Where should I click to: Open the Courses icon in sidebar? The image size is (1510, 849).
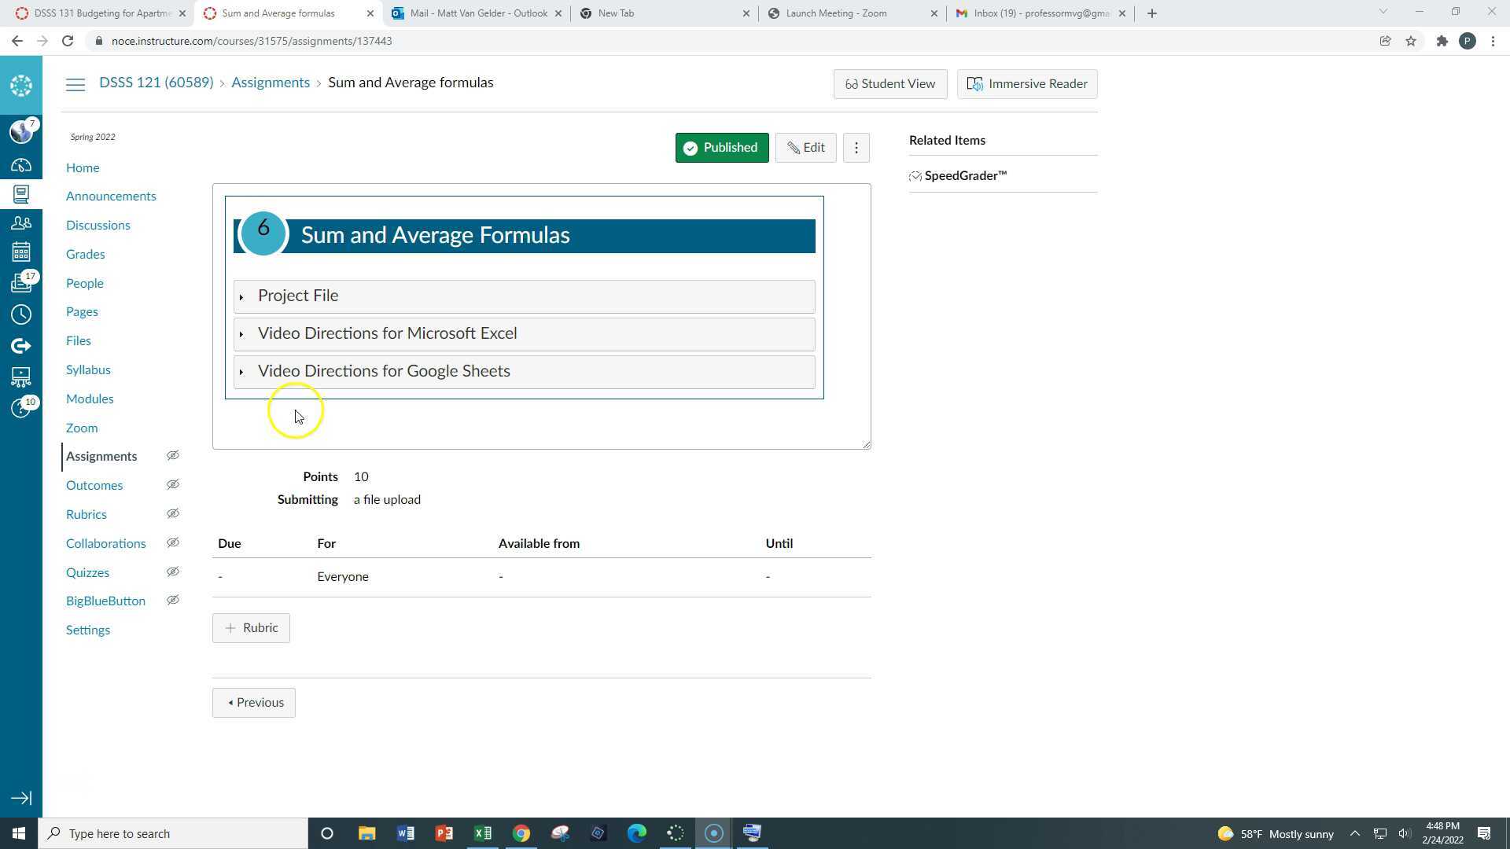point(21,194)
